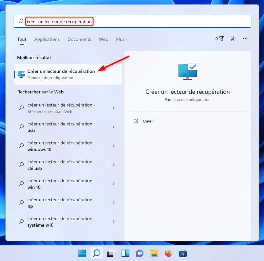Viewport: 264px width, 261px height.
Task: Open the Windows Start button
Action: tap(82, 253)
